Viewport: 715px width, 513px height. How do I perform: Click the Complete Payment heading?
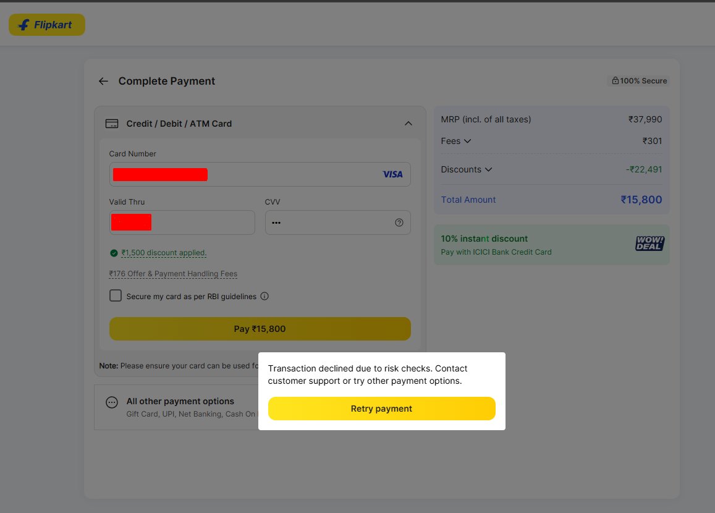tap(166, 81)
